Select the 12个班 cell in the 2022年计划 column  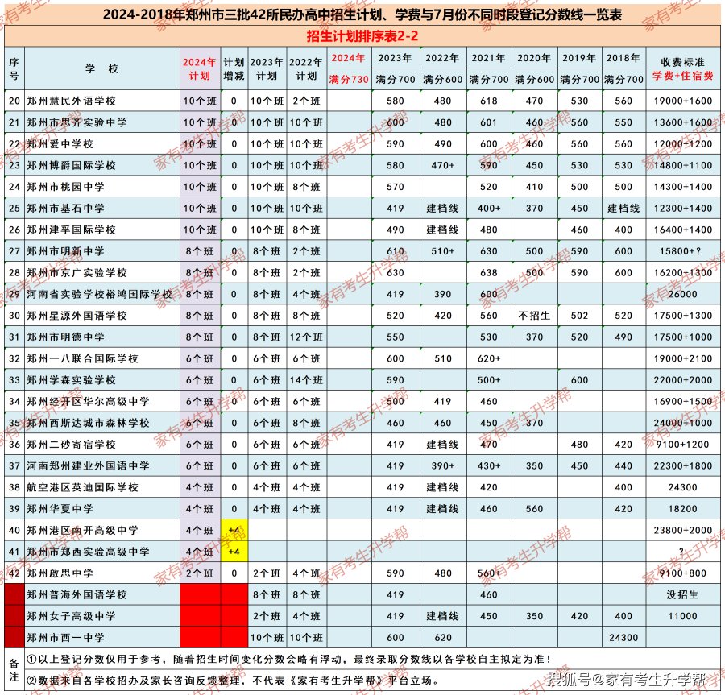306,337
